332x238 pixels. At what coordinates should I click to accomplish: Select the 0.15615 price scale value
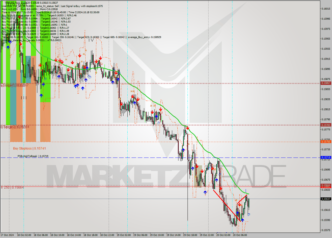[326, 210]
